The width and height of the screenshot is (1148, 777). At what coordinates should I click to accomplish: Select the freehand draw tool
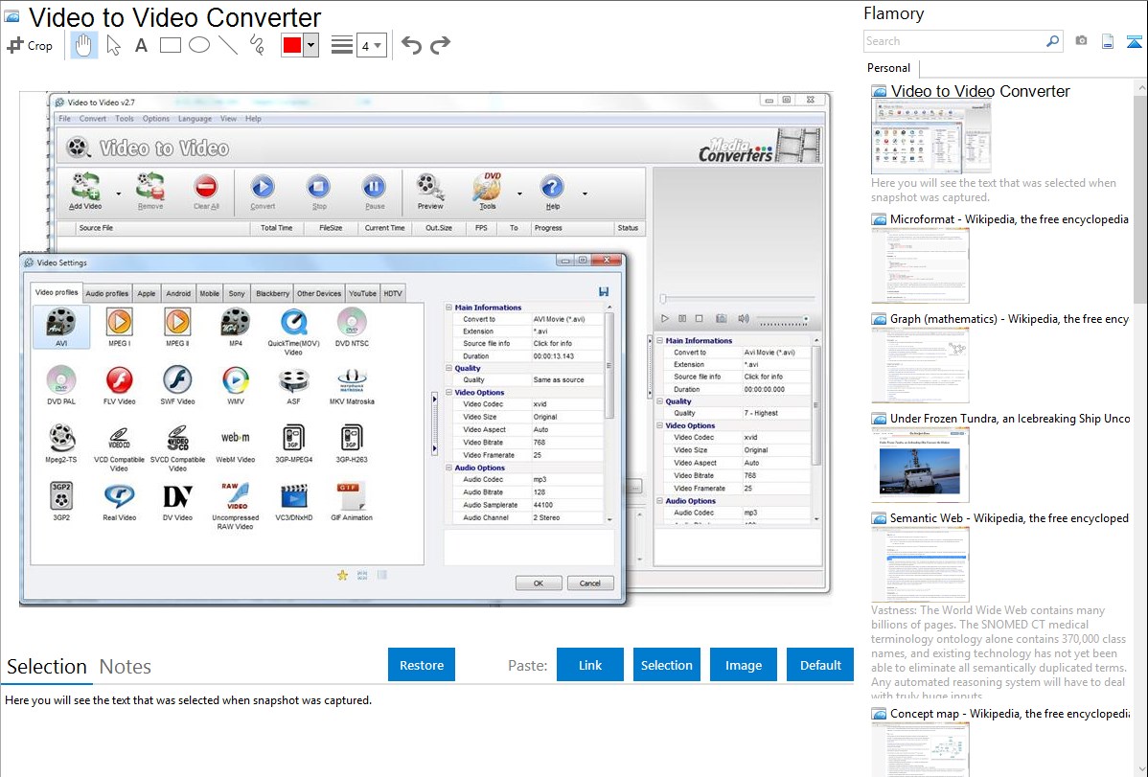pyautogui.click(x=257, y=45)
